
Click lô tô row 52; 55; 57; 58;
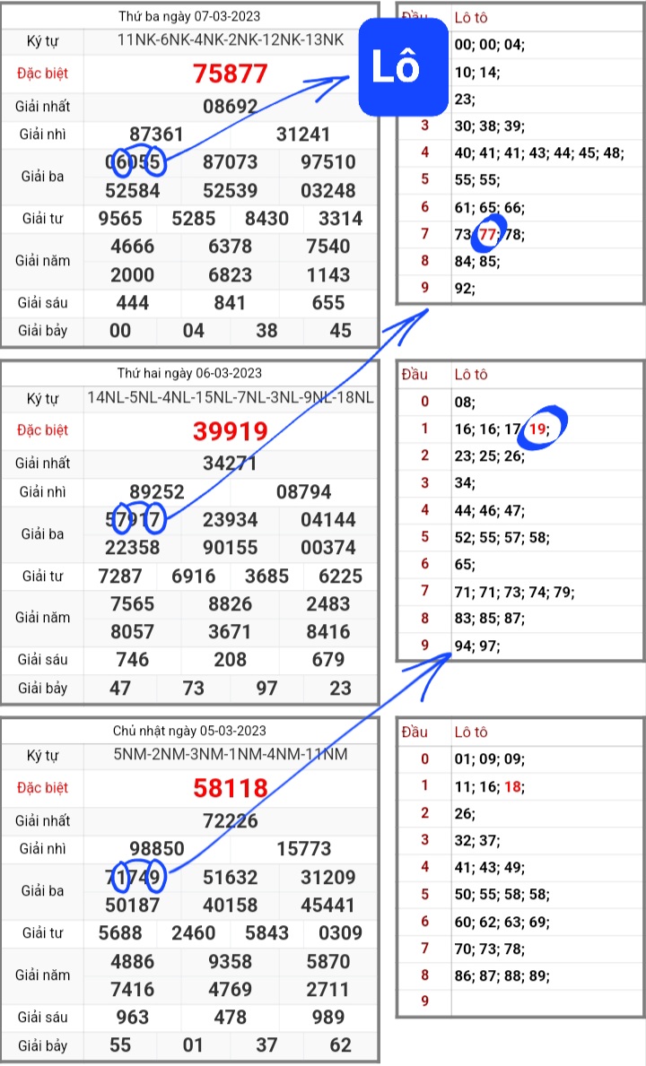[x=502, y=537]
